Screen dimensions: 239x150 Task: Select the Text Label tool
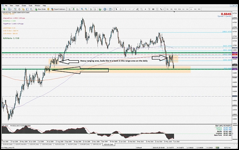(149, 9)
